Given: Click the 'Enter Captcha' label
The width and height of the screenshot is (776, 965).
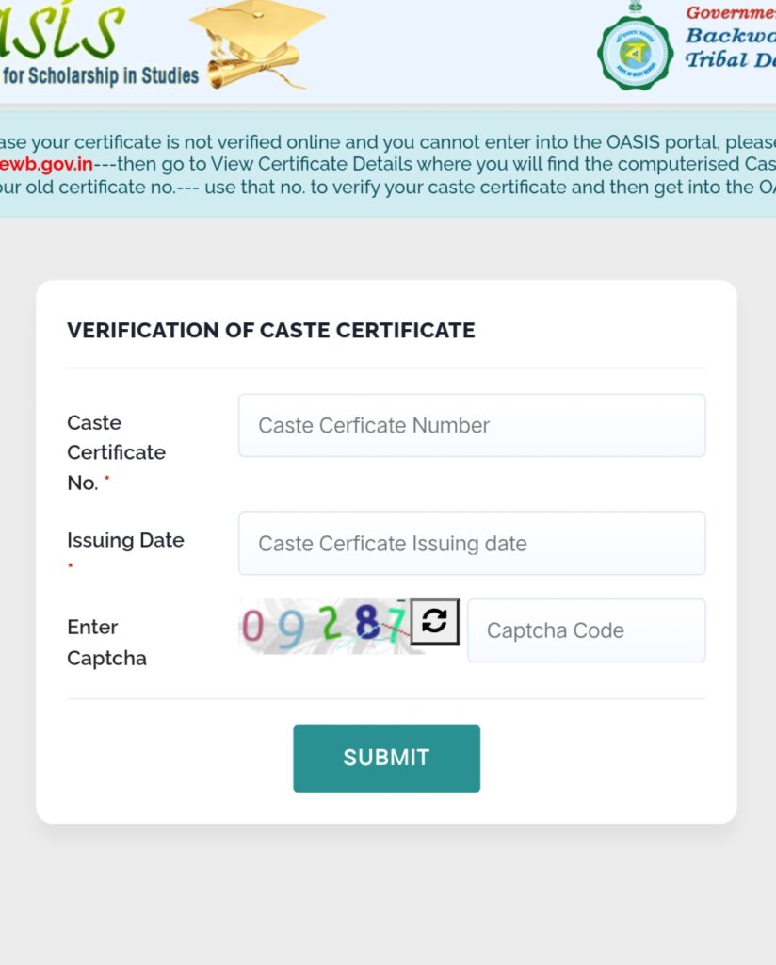Looking at the screenshot, I should tap(107, 643).
